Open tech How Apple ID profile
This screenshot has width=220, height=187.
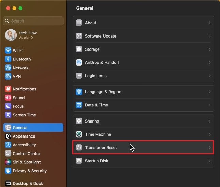28,35
